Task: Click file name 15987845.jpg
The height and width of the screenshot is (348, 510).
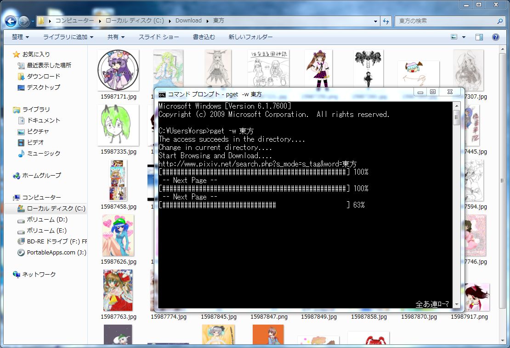Action: 219,317
